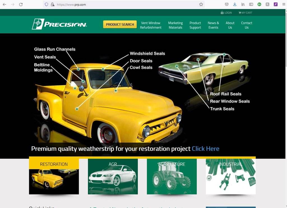
Task: Click the tracking protection shield icon
Action: point(47,4)
